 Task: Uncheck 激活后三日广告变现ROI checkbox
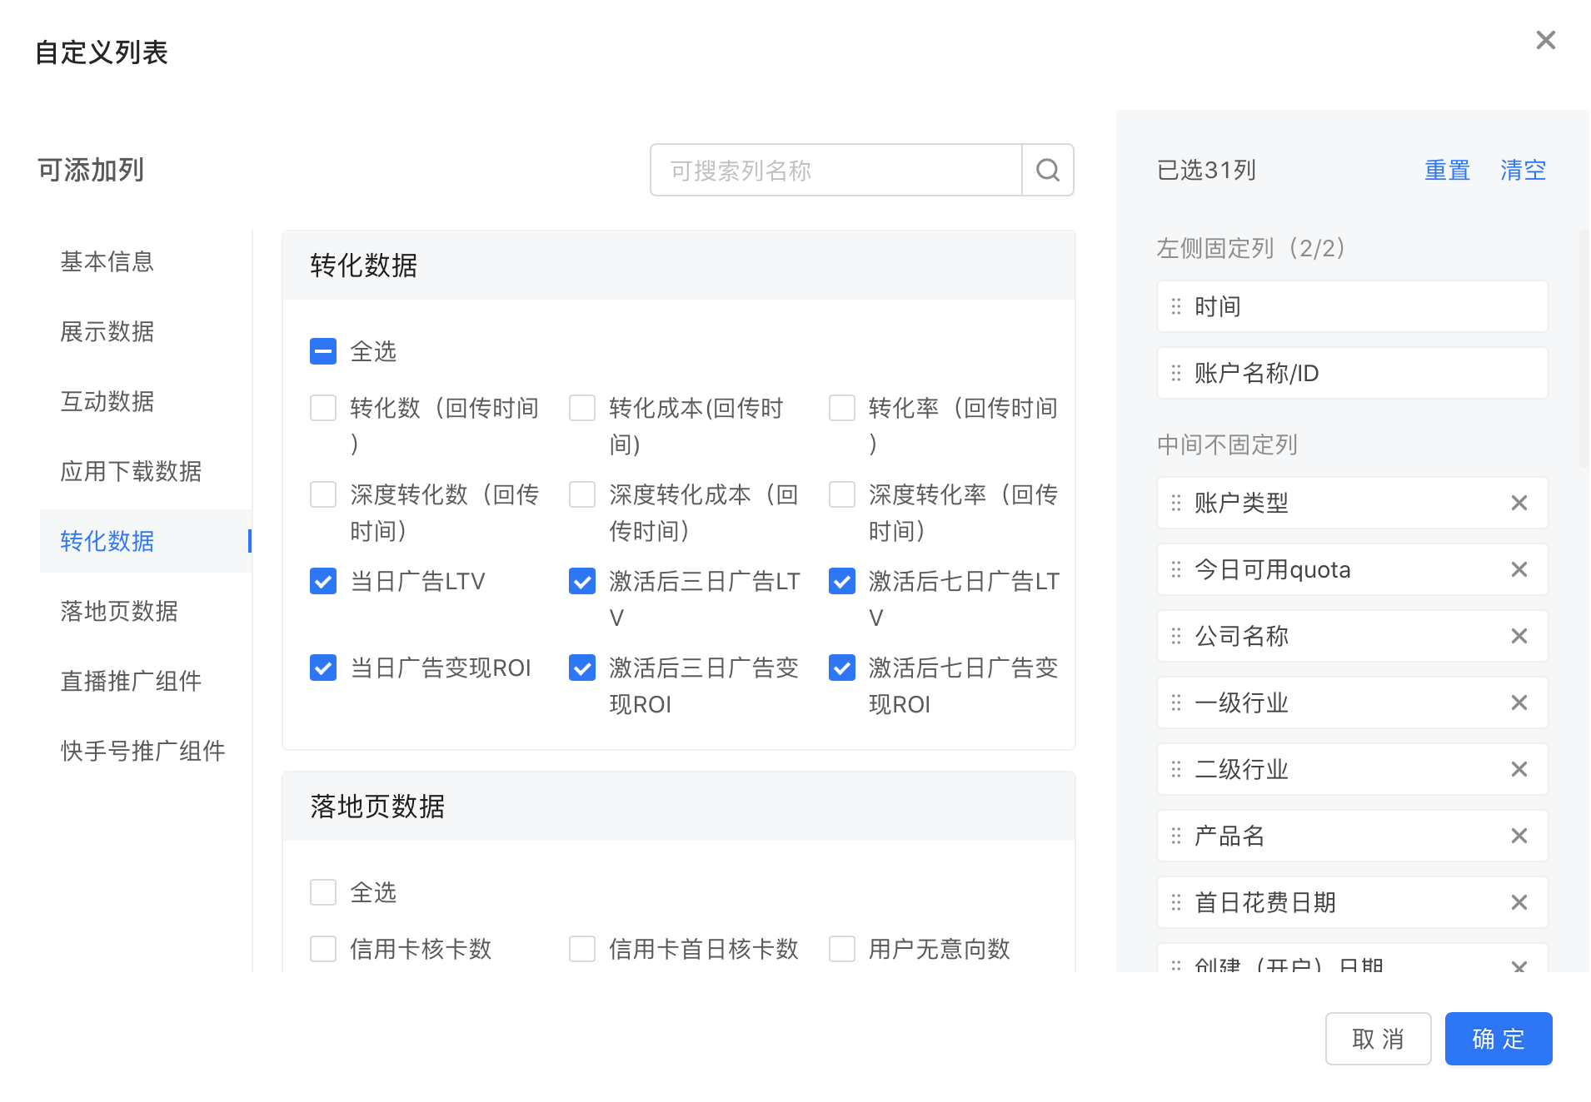pyautogui.click(x=582, y=668)
